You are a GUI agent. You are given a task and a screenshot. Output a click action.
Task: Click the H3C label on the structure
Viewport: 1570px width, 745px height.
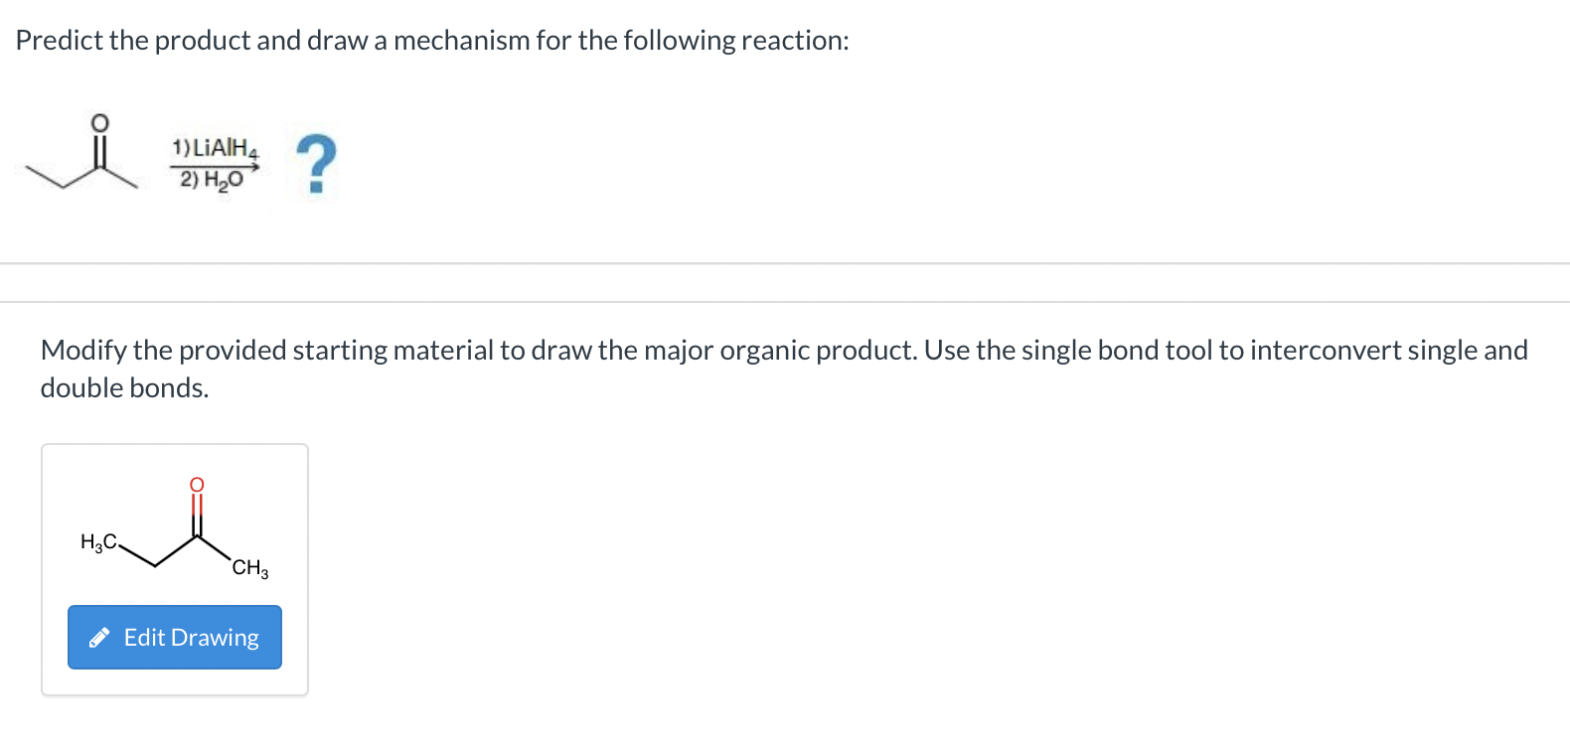tap(98, 541)
